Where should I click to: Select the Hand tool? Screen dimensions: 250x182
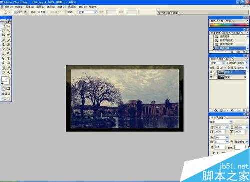click(3, 72)
